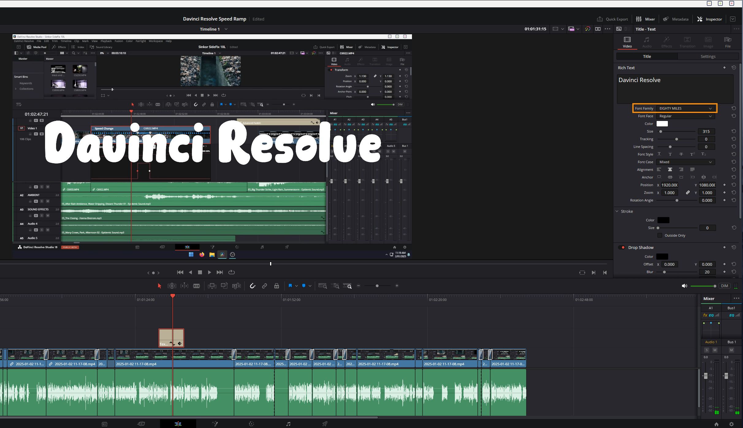Image resolution: width=743 pixels, height=428 pixels.
Task: Toggle the Zoom link icon
Action: click(x=688, y=193)
